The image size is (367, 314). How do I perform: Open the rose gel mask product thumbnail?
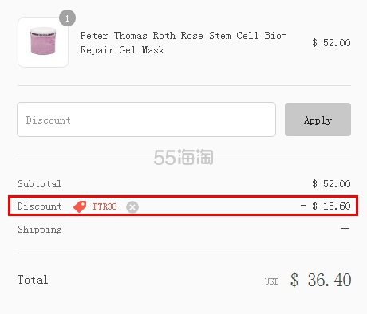click(43, 42)
